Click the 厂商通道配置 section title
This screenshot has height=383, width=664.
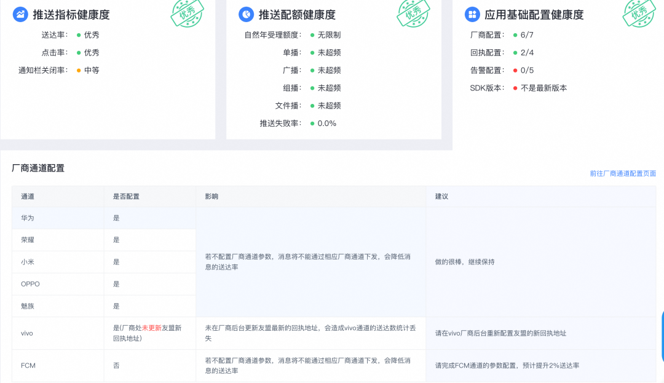pos(38,168)
